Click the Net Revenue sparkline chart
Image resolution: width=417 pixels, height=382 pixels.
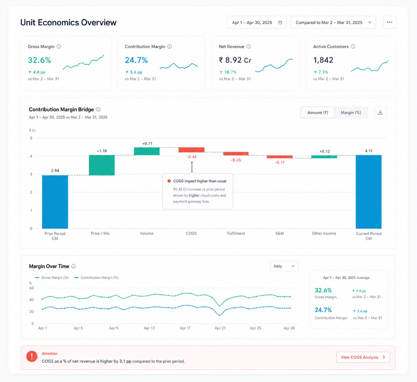pyautogui.click(x=274, y=65)
